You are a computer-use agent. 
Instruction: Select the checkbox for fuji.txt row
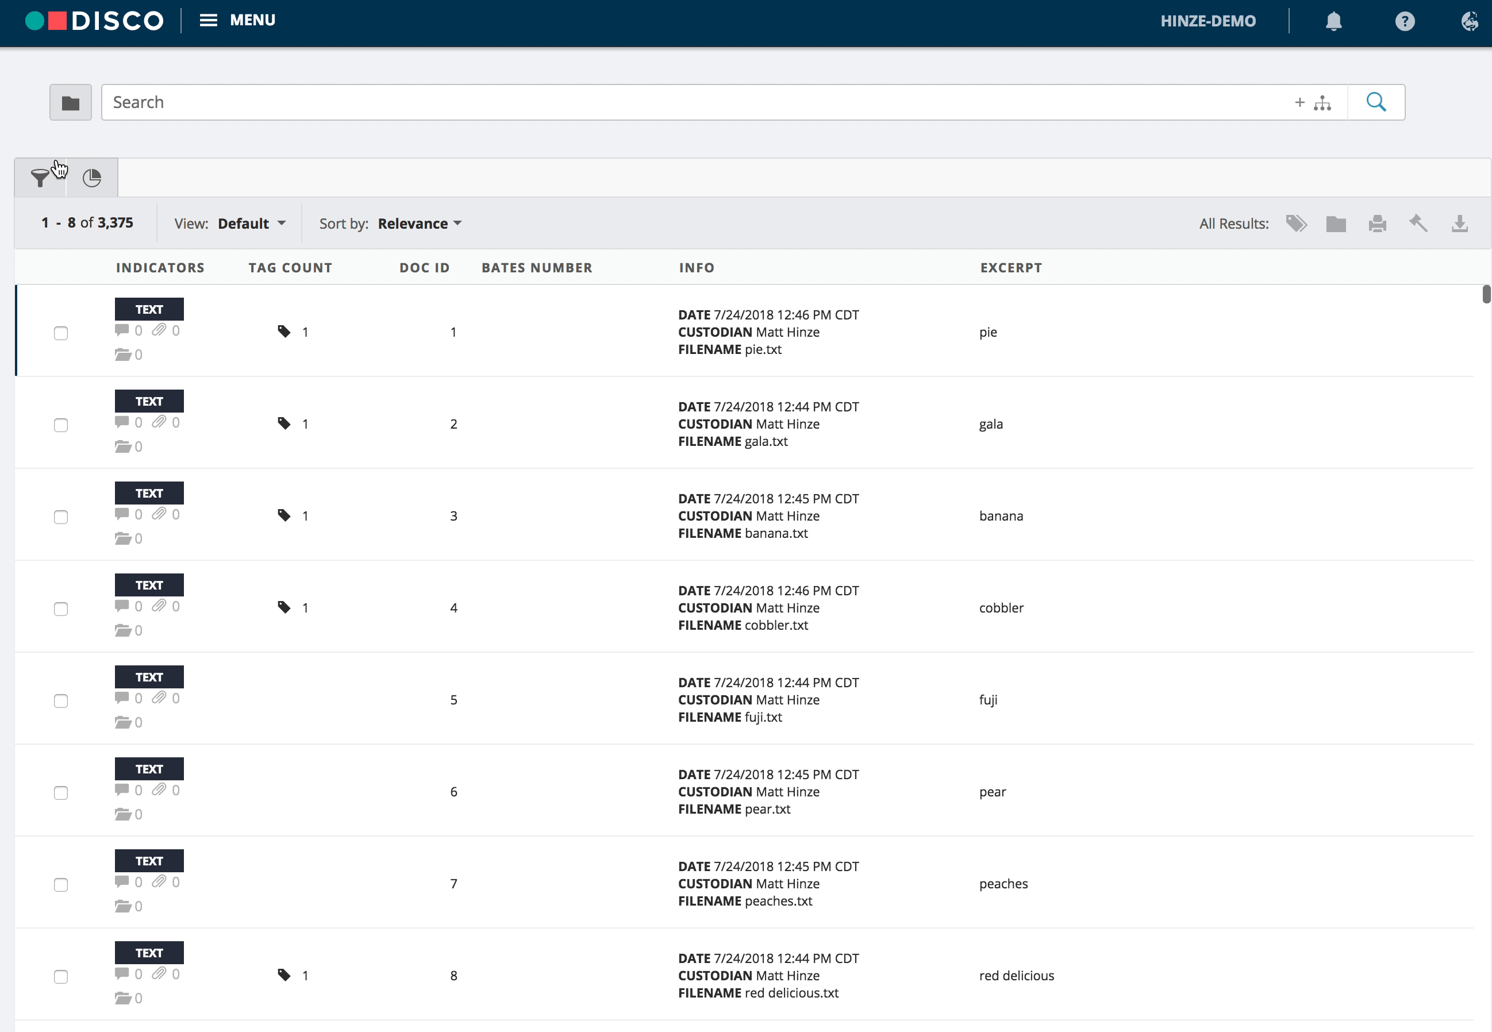tap(61, 701)
